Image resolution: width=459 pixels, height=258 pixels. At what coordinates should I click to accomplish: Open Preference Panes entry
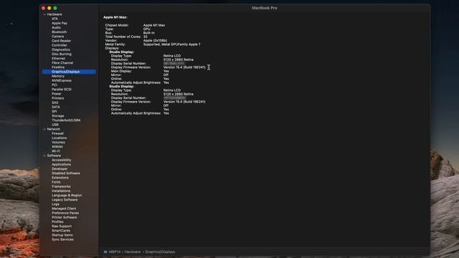point(65,213)
